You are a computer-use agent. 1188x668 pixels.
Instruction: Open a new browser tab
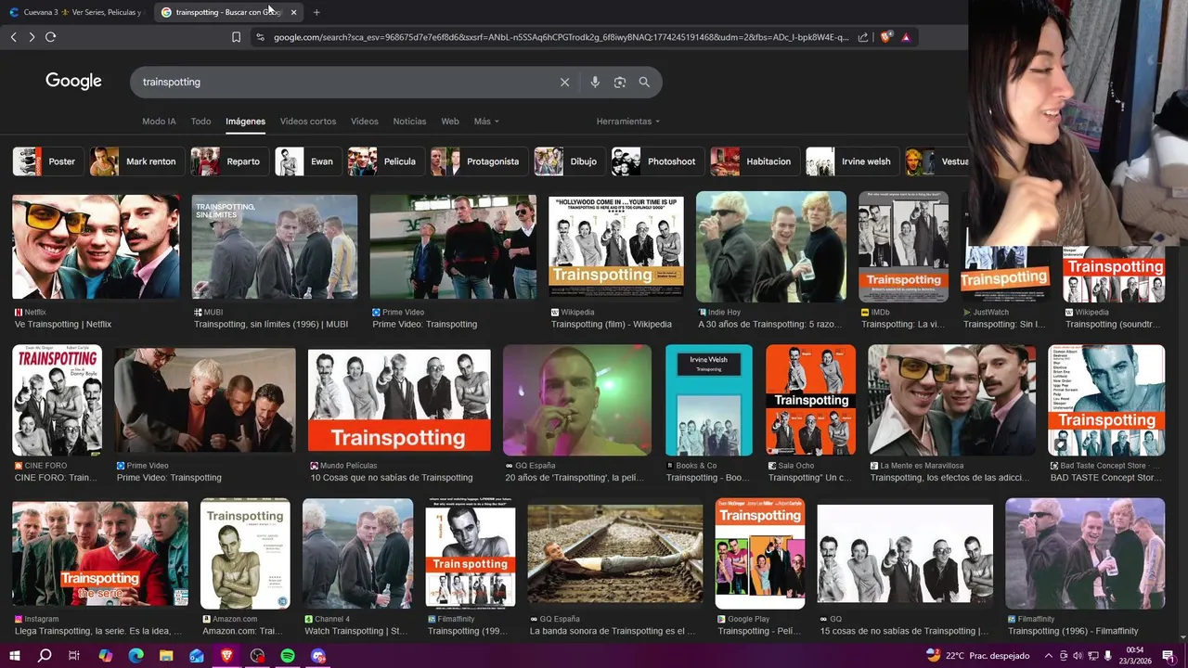316,12
